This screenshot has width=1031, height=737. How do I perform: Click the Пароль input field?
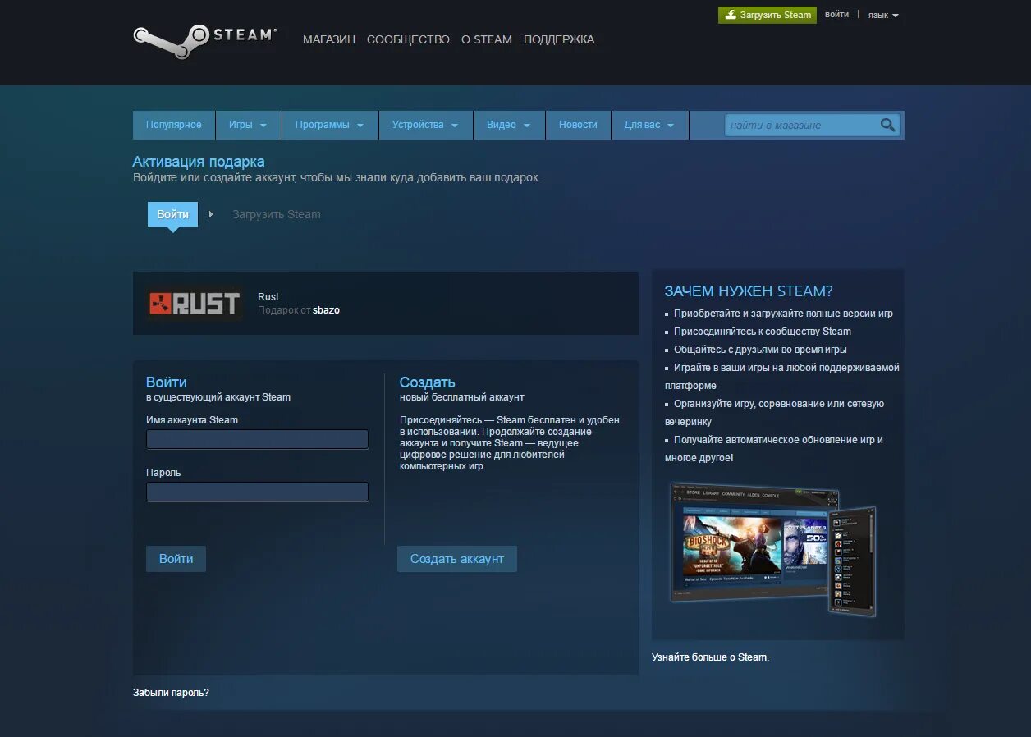[258, 492]
